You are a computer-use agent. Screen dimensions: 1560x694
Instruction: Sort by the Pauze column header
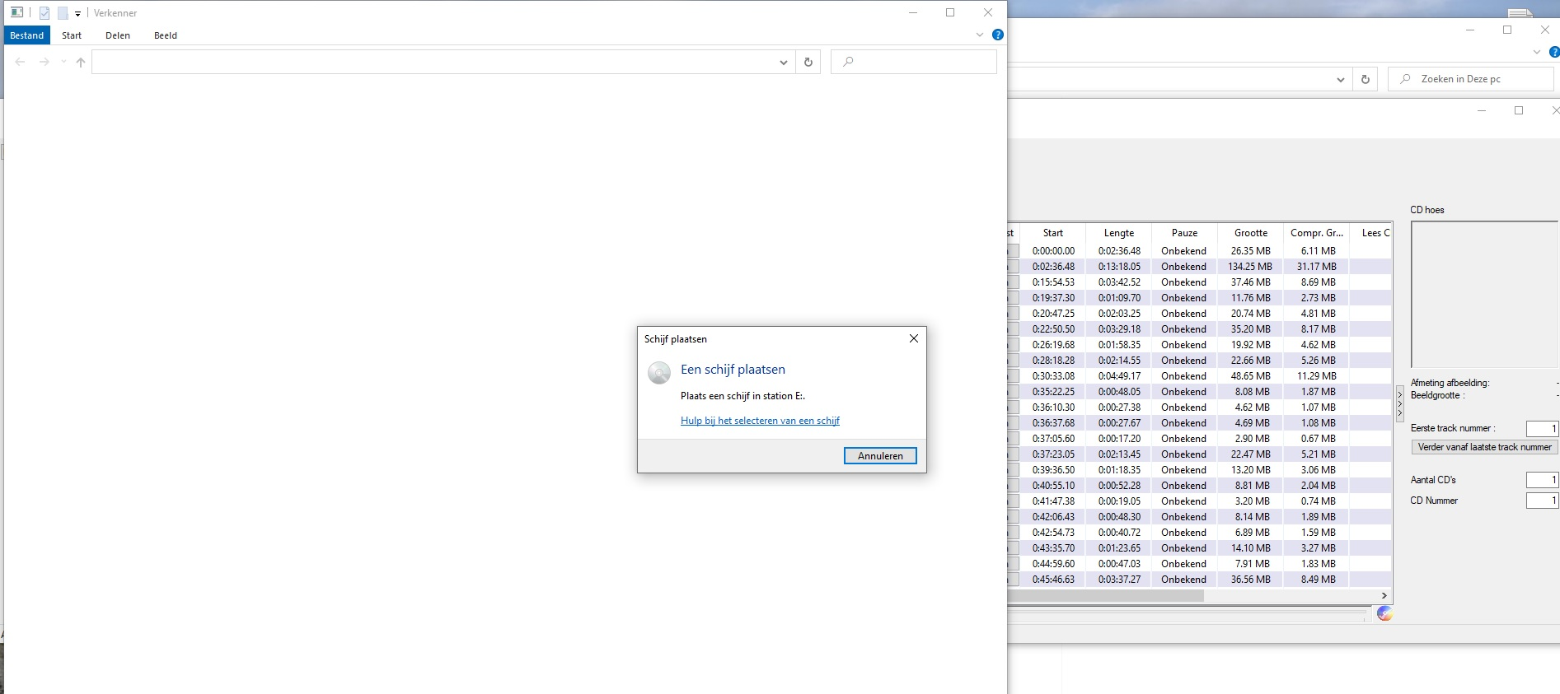(1184, 233)
